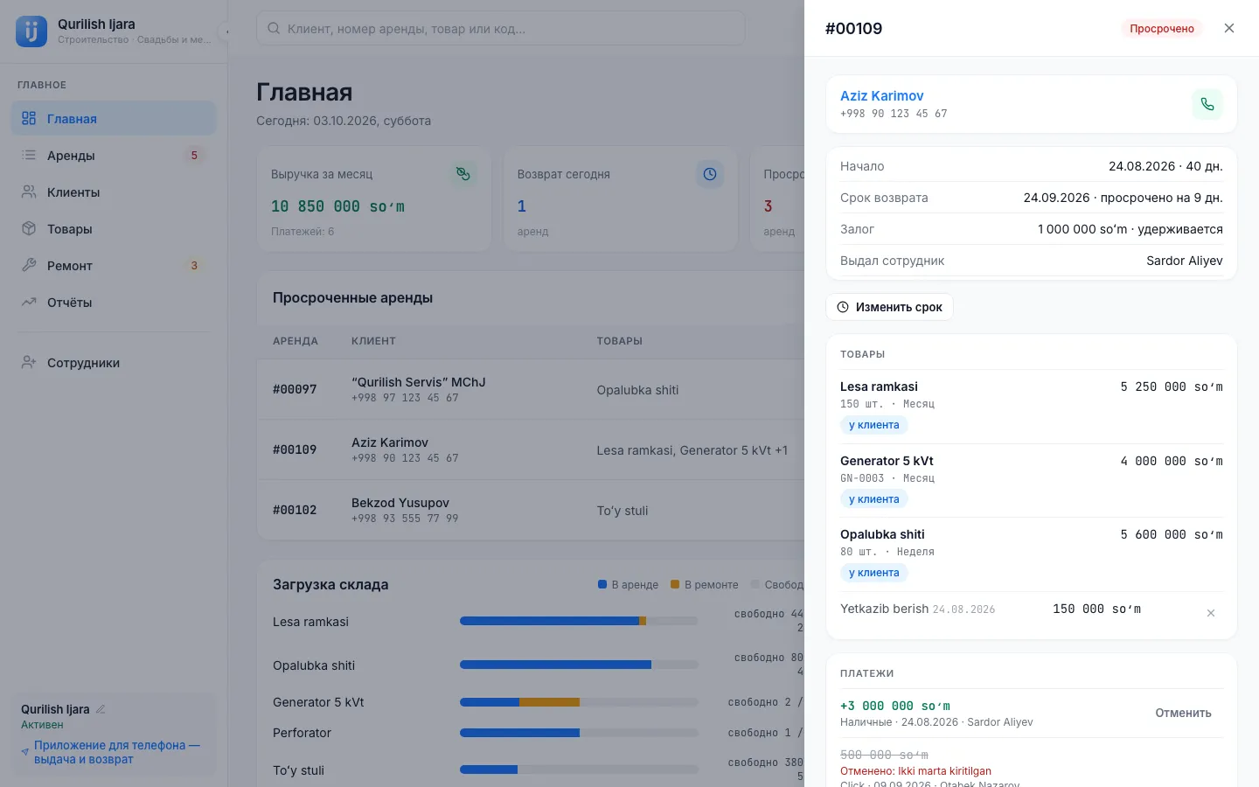Collapse the sidebar with the chevron
The height and width of the screenshot is (787, 1259).
225,31
